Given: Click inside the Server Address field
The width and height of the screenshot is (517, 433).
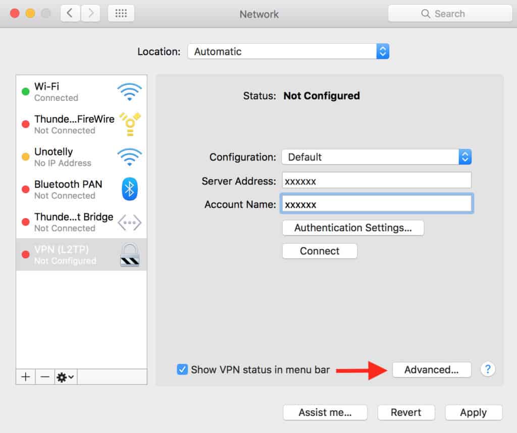Looking at the screenshot, I should 376,180.
